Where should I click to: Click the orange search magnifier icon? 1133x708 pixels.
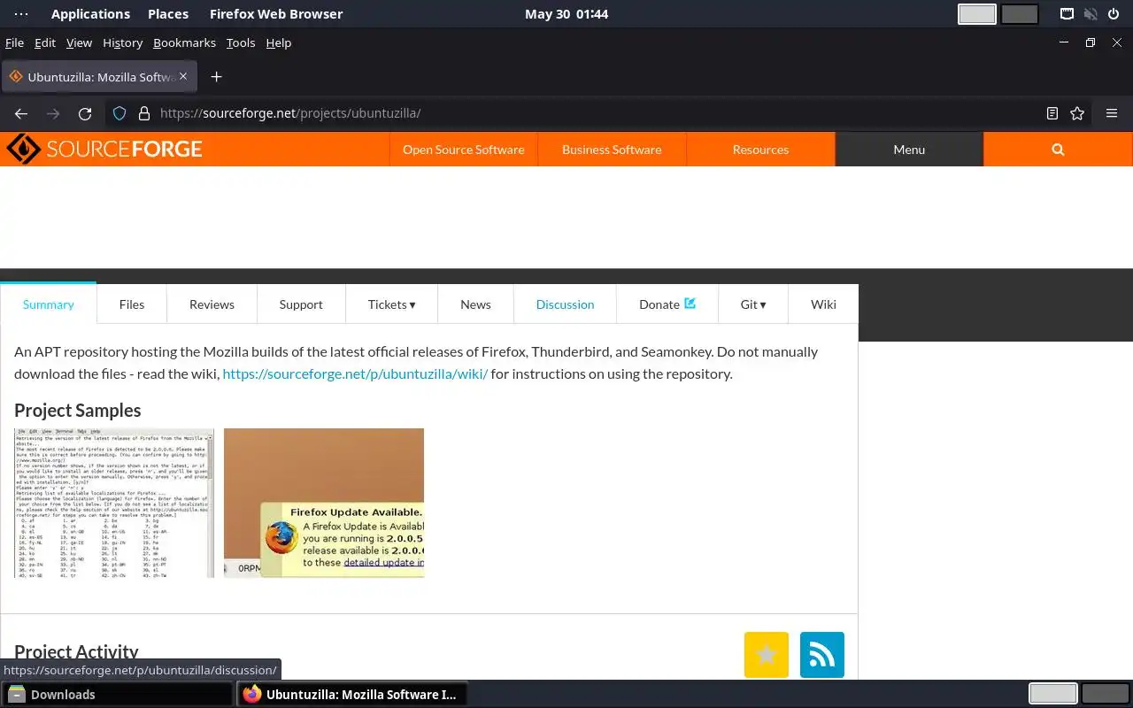coord(1058,150)
